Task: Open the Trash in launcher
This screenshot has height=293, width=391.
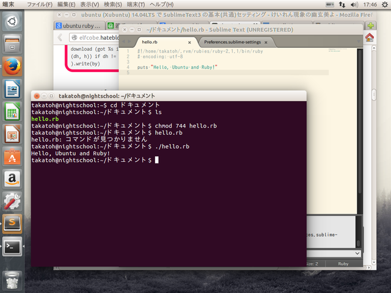Action: [12, 281]
